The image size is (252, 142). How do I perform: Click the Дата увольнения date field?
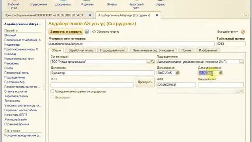208,73
